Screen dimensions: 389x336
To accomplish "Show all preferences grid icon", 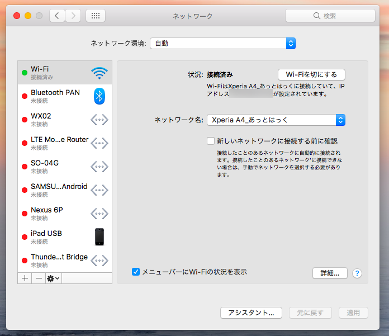I will 96,16.
